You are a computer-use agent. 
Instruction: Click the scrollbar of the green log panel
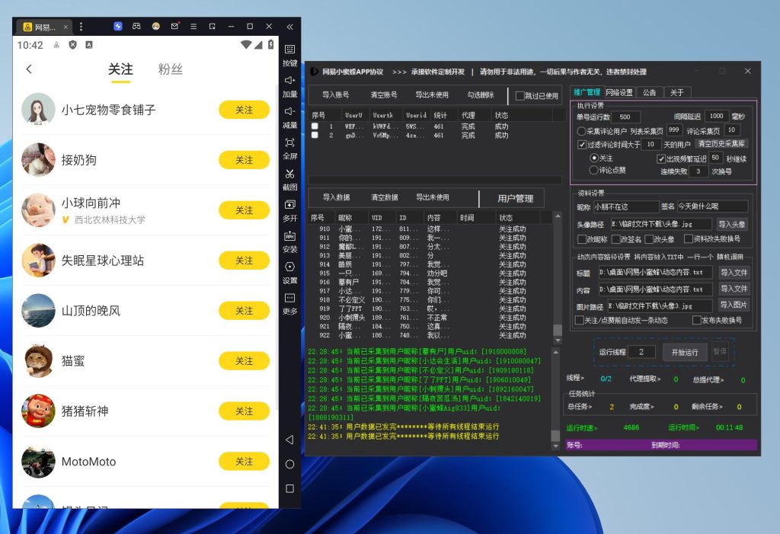pos(557,396)
